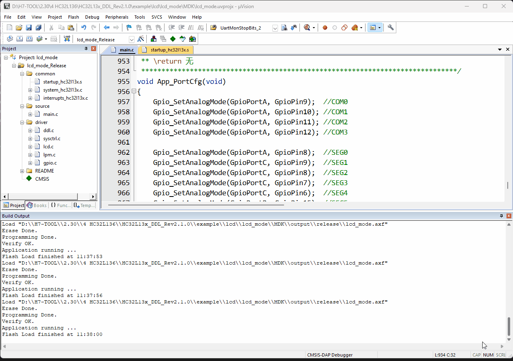
Task: Click the Incremental Find icon
Action: click(x=294, y=28)
